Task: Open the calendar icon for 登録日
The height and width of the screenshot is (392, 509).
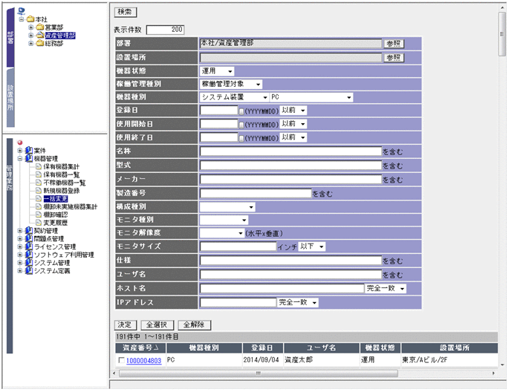Action: [241, 111]
